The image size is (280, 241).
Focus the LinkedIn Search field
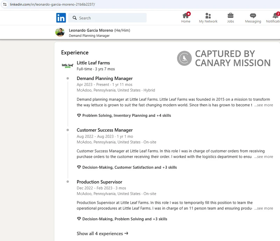107,18
